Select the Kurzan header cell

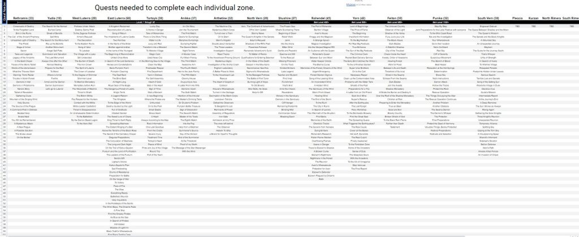(534, 18)
